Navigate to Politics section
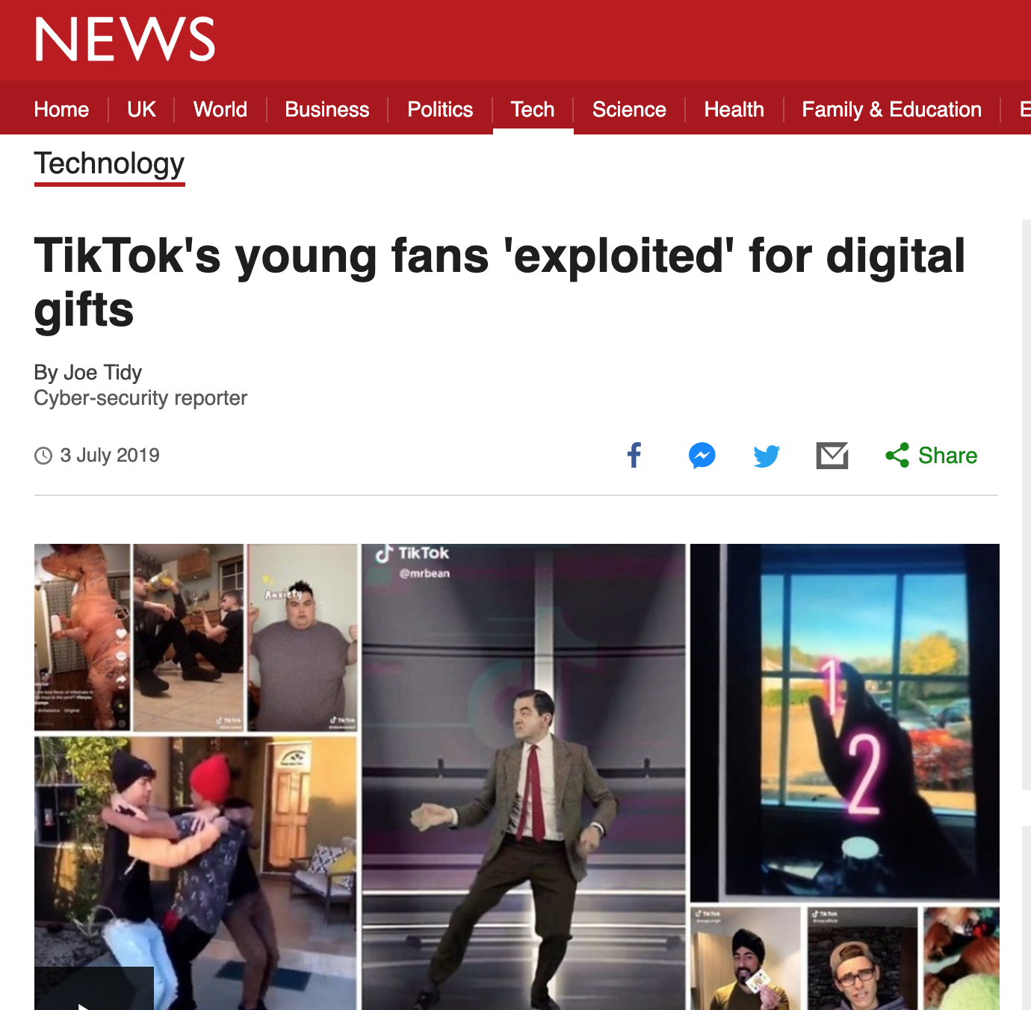Viewport: 1031px width, 1010px height. click(x=440, y=109)
